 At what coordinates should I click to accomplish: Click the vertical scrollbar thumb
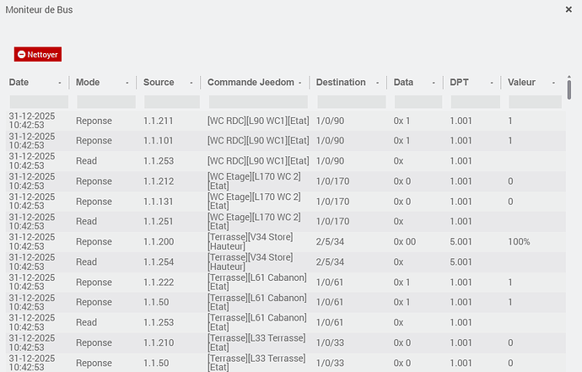(x=569, y=89)
